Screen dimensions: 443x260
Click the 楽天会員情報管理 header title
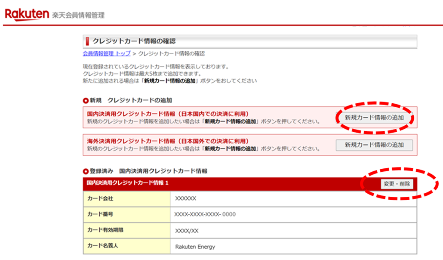click(x=78, y=15)
